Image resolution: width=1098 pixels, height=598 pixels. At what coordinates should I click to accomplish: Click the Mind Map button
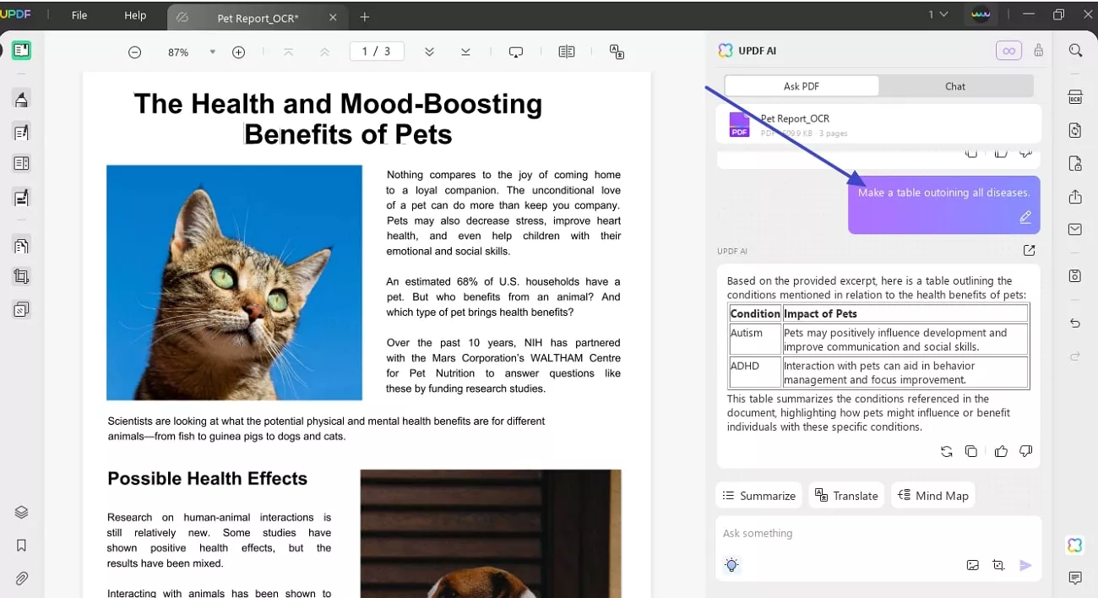tap(932, 496)
